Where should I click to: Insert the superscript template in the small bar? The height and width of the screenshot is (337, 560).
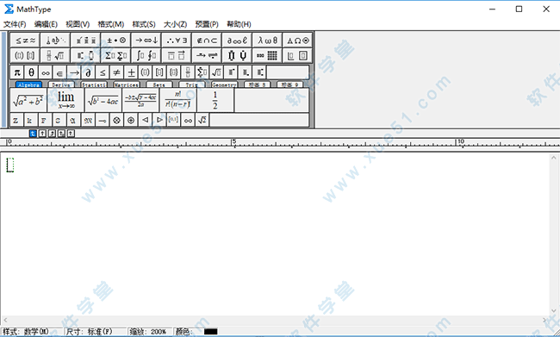point(231,72)
